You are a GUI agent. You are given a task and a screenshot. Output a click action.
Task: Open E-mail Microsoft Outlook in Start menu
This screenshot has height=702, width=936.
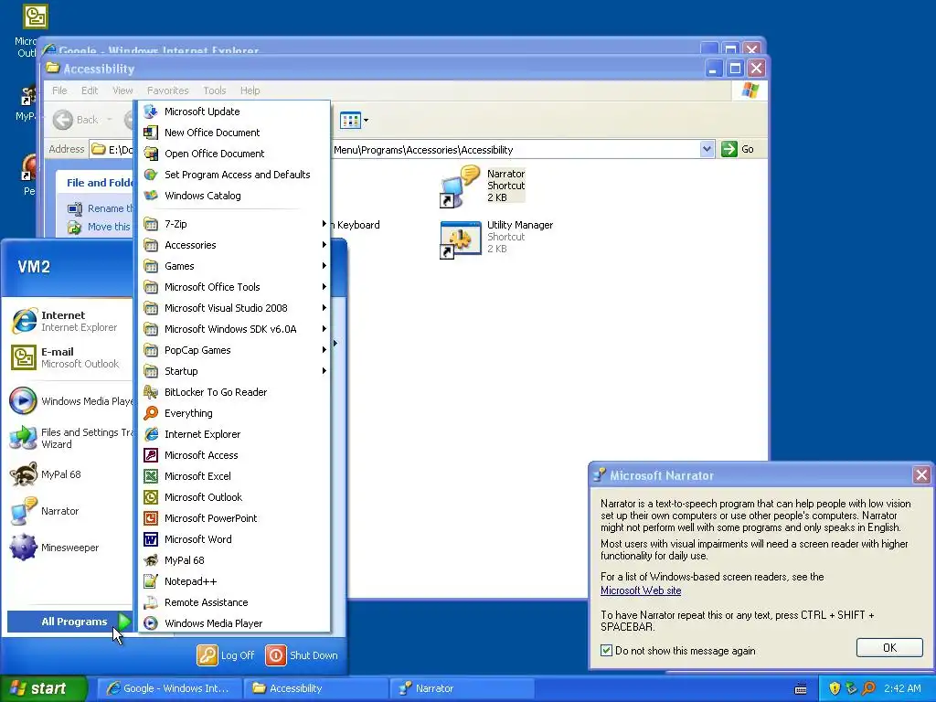coord(70,357)
